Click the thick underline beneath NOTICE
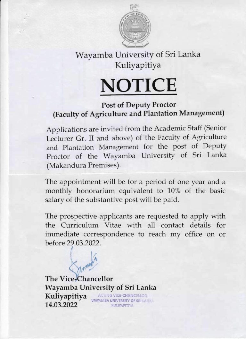 pos(138,95)
